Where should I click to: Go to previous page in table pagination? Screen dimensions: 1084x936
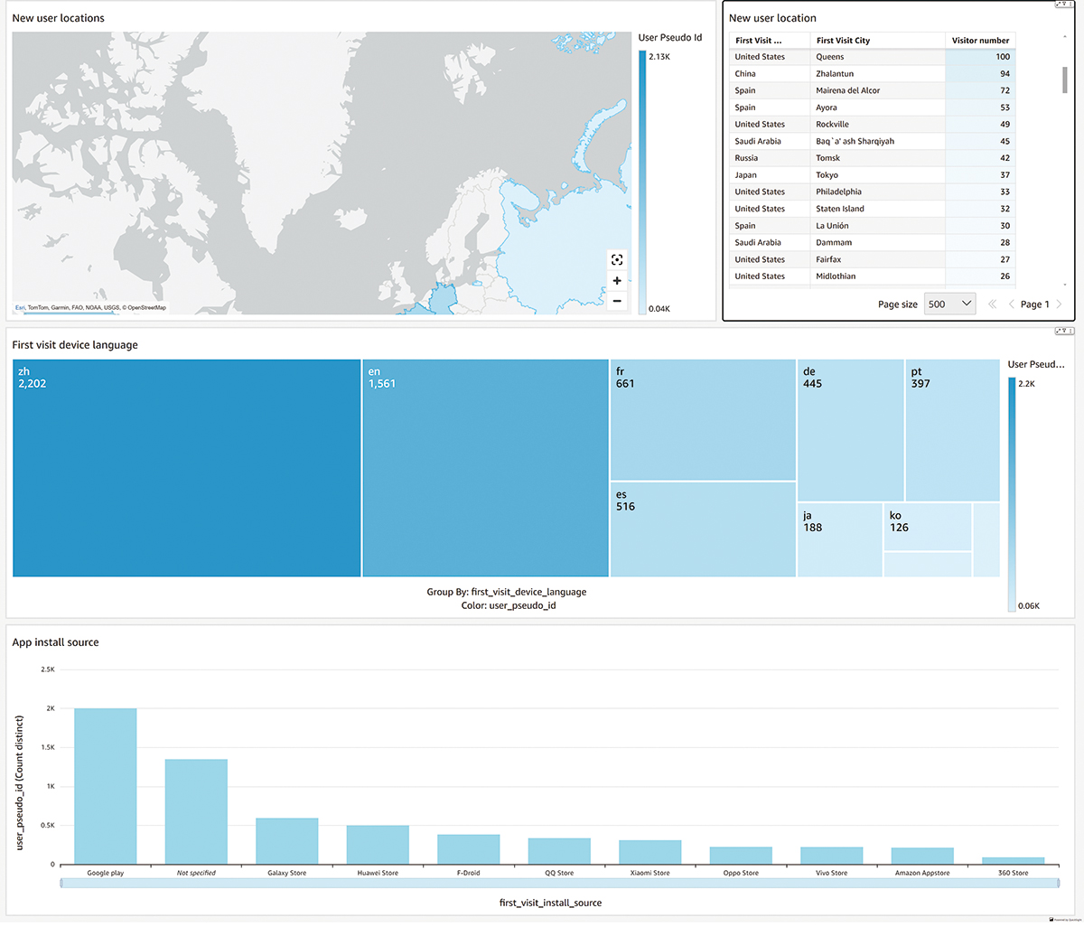pyautogui.click(x=1011, y=304)
